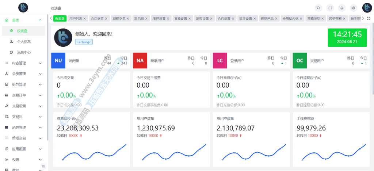Image resolution: width=374 pixels, height=171 pixels.
Task: Toggle fullscreen mode icon
Action: coord(330,8)
